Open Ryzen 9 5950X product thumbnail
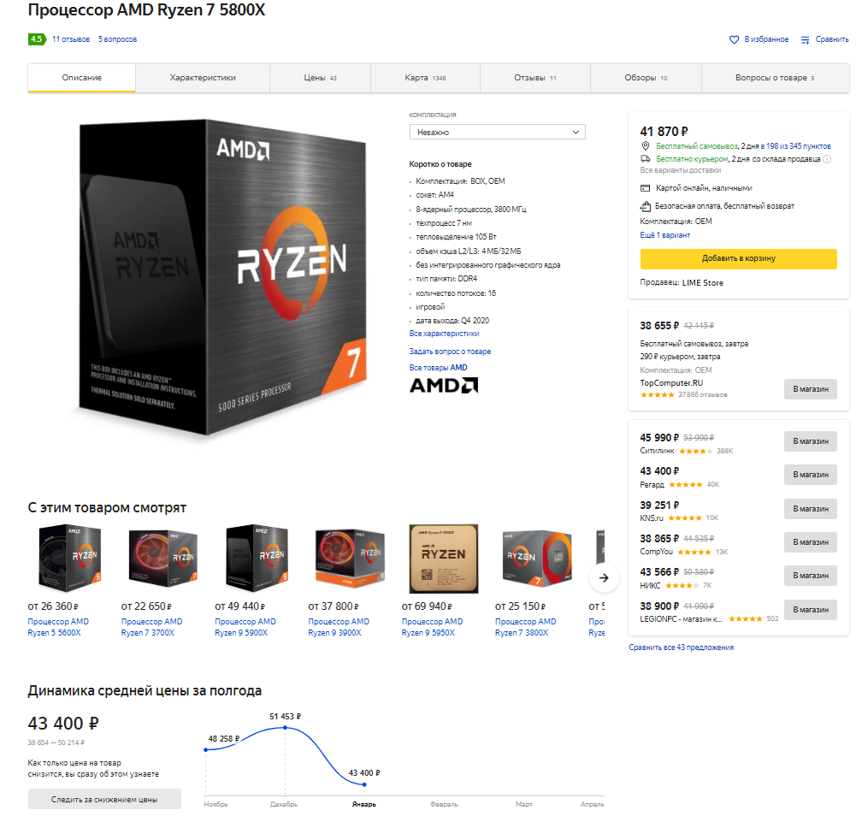862x816 pixels. 444,559
